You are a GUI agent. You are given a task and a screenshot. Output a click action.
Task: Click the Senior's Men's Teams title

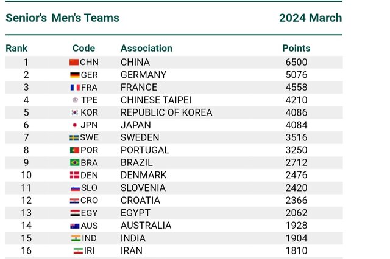coord(62,18)
